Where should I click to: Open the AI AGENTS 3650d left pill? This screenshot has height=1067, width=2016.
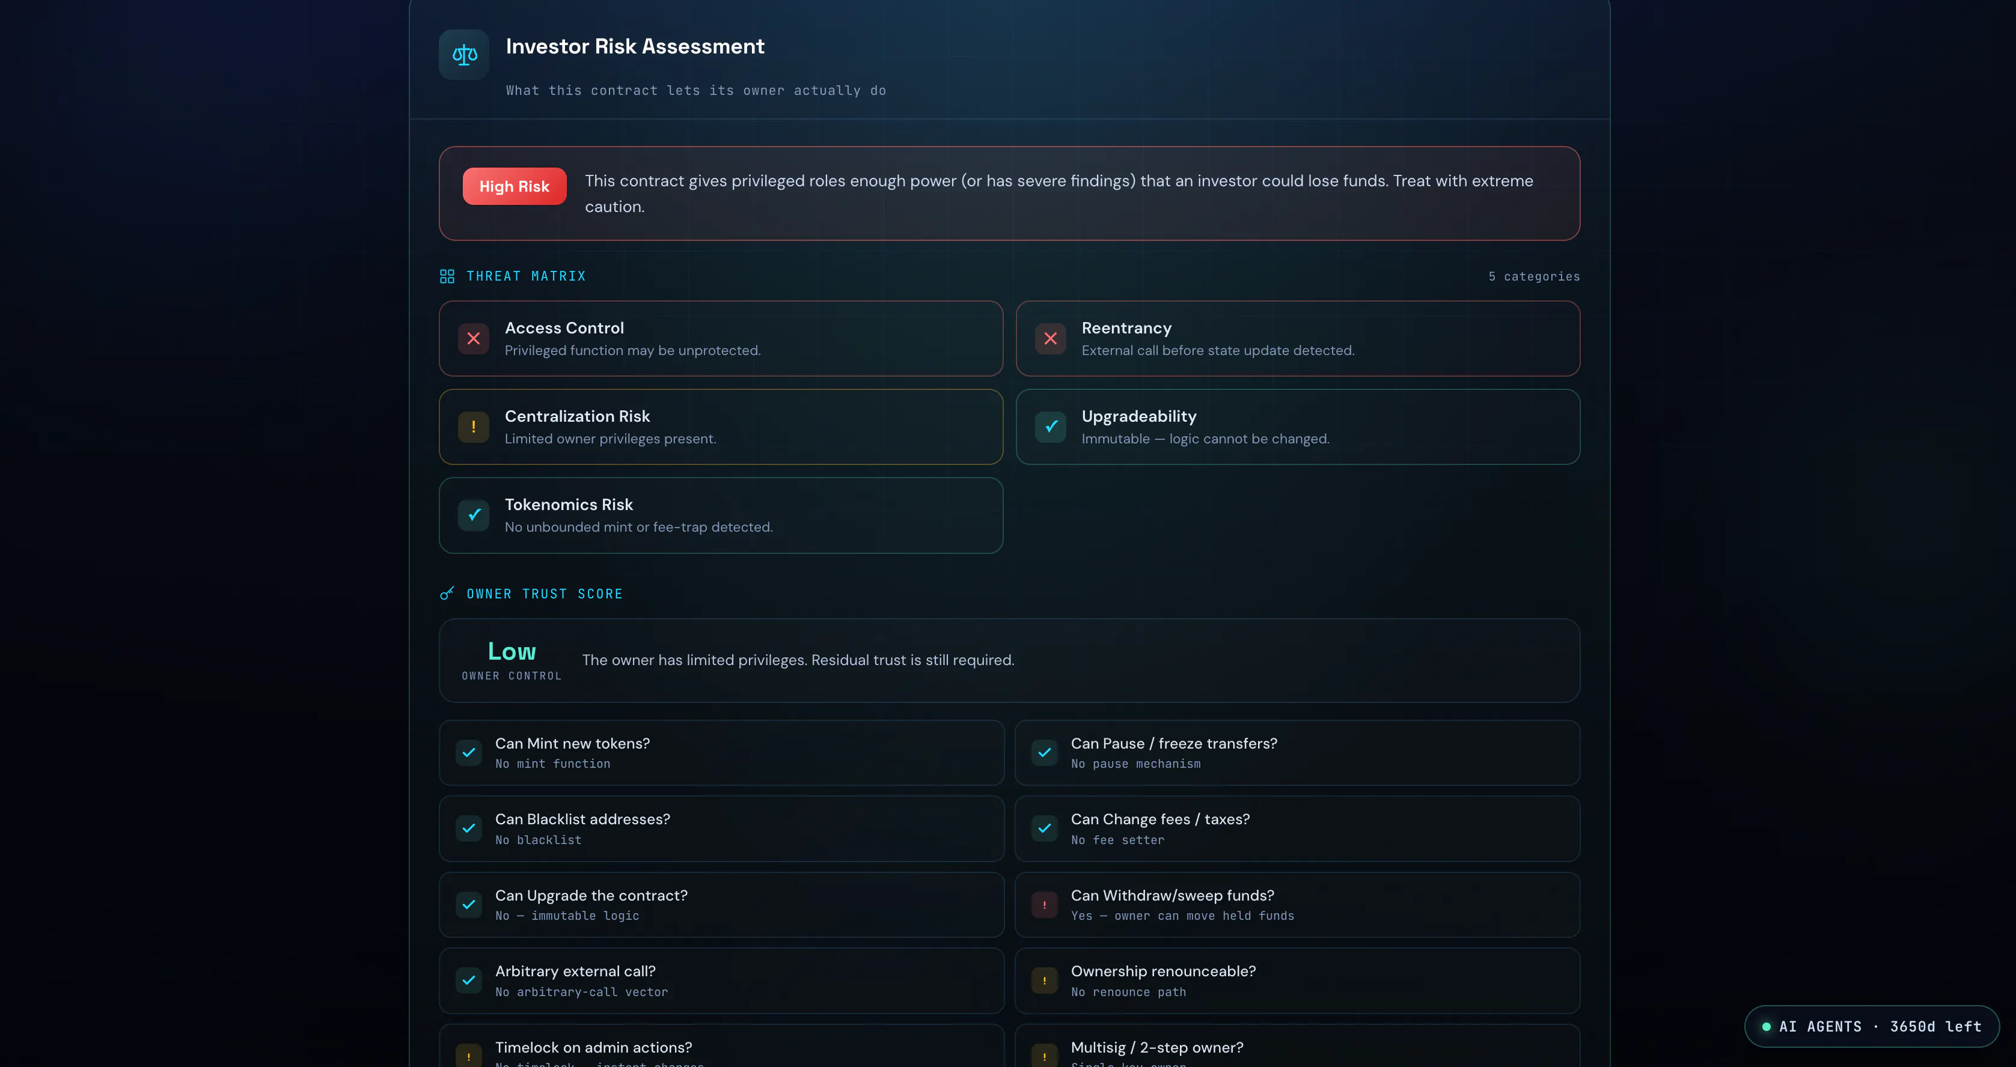(1872, 1026)
